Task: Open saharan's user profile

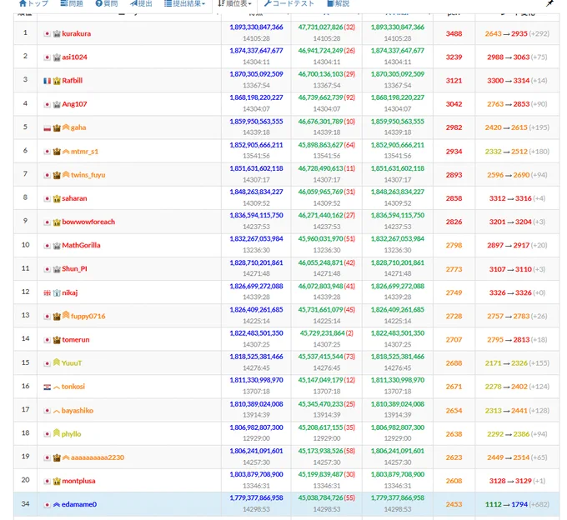Action: (x=74, y=198)
